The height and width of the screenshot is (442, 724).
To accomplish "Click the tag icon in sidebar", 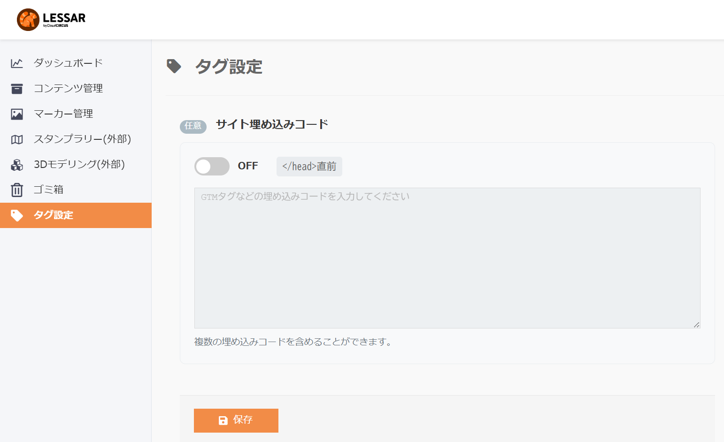I will [17, 215].
